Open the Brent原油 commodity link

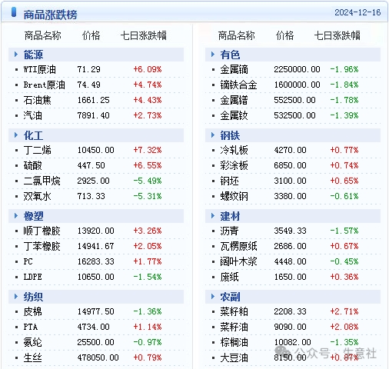click(x=44, y=85)
